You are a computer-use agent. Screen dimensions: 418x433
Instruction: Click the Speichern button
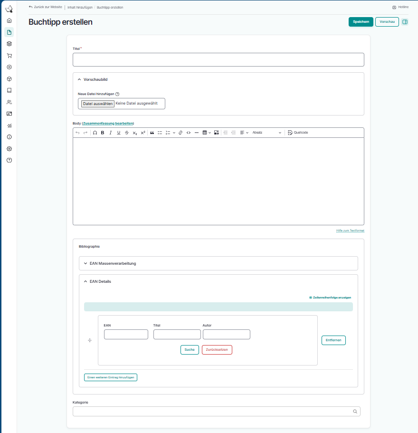coord(361,22)
